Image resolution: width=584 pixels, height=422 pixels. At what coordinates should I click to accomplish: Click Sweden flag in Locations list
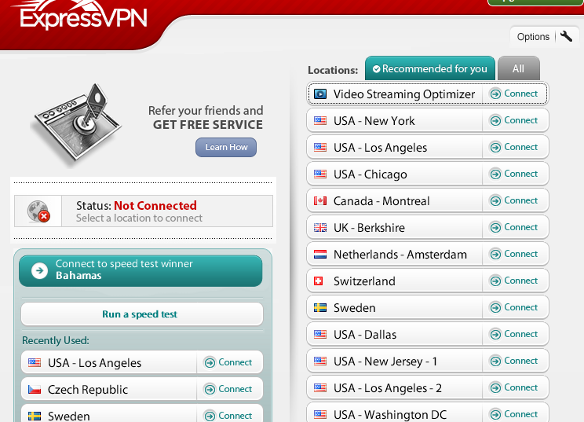(320, 308)
